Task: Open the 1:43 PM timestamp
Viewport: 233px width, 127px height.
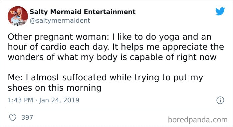Action: coord(20,100)
